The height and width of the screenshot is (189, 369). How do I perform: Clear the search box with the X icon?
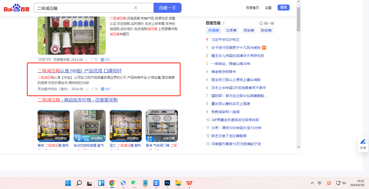(x=136, y=8)
